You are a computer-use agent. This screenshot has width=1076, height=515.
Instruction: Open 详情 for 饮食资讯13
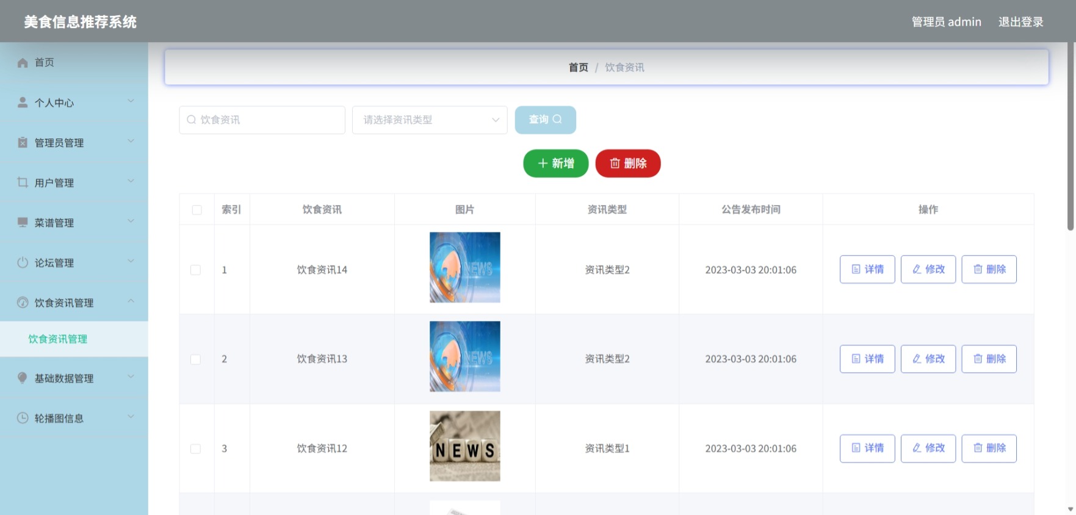tap(867, 359)
